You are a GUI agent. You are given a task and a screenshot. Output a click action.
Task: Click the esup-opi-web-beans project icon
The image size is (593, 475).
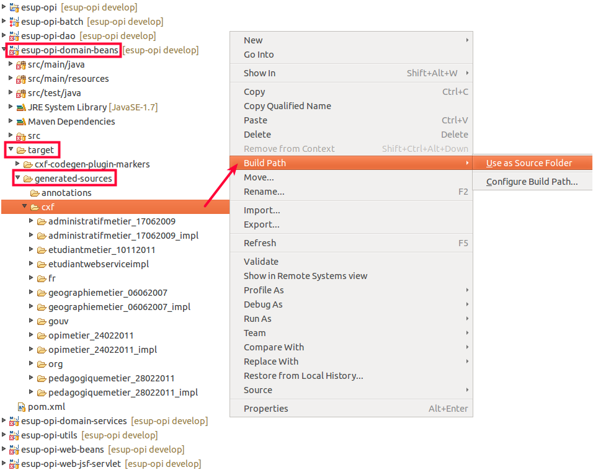(x=14, y=450)
